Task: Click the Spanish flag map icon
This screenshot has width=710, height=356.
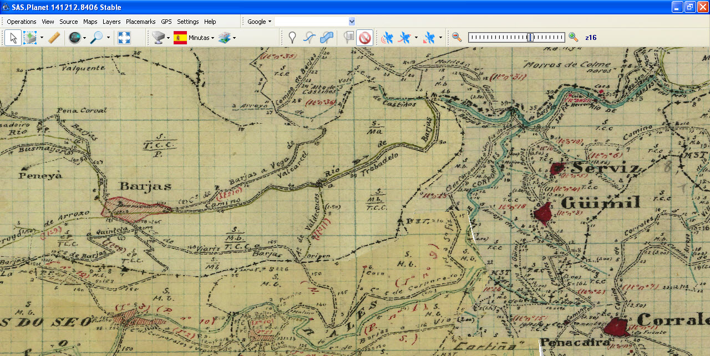Action: pos(180,38)
